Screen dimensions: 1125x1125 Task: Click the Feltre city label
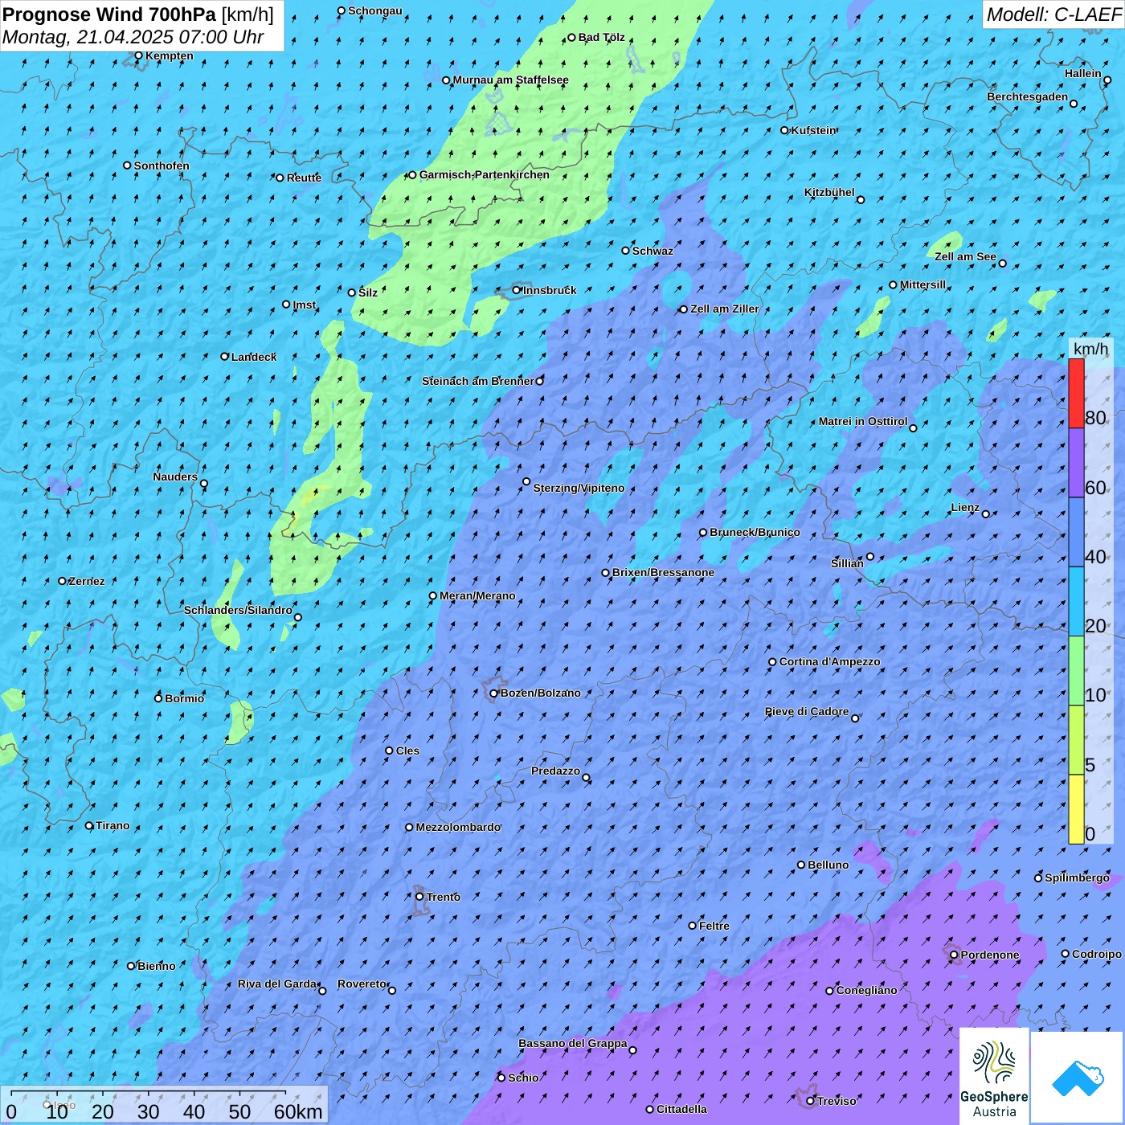coord(714,926)
